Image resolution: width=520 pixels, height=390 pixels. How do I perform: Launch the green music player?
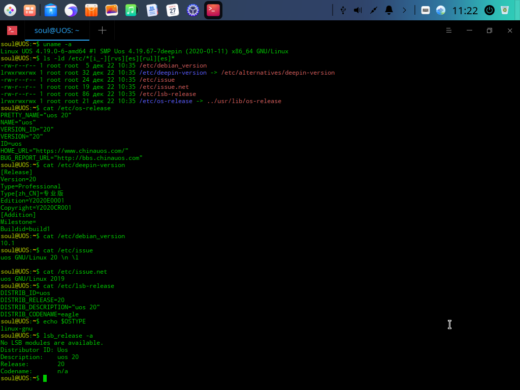pyautogui.click(x=132, y=10)
